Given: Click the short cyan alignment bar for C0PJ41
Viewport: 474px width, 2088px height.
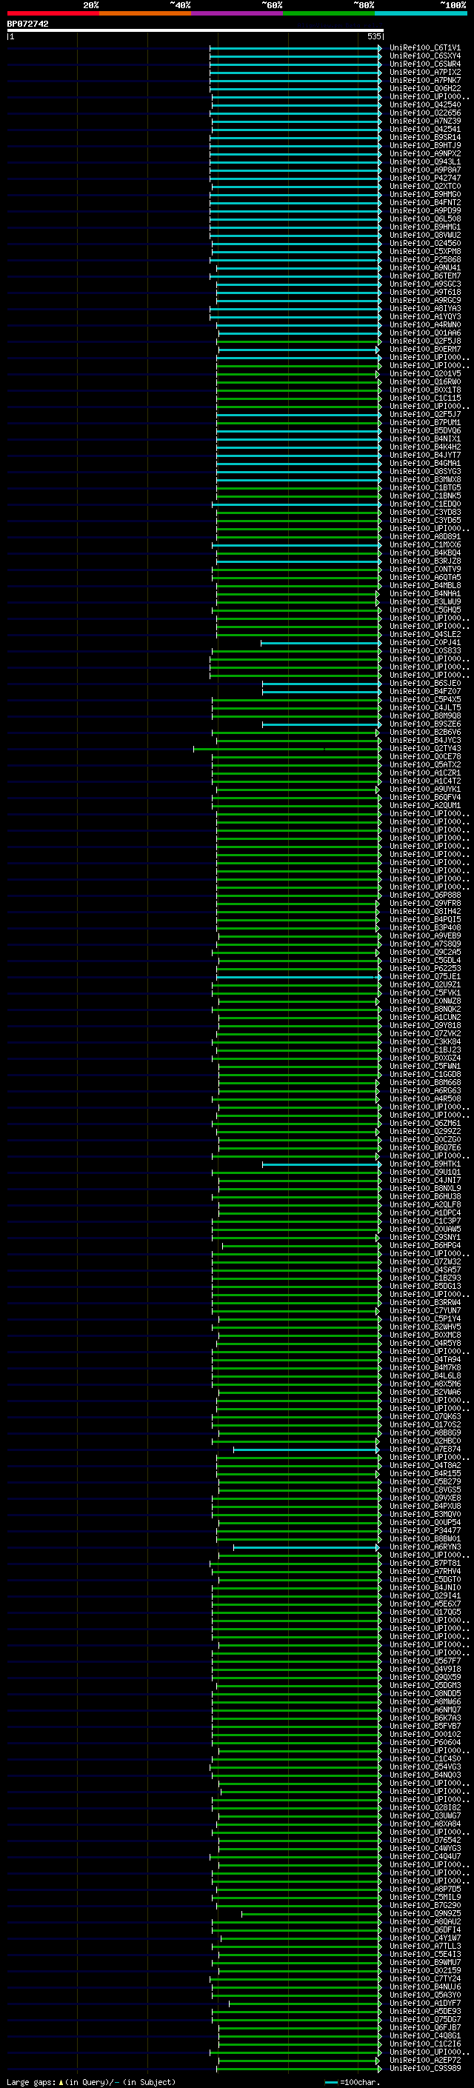Looking at the screenshot, I should (321, 643).
